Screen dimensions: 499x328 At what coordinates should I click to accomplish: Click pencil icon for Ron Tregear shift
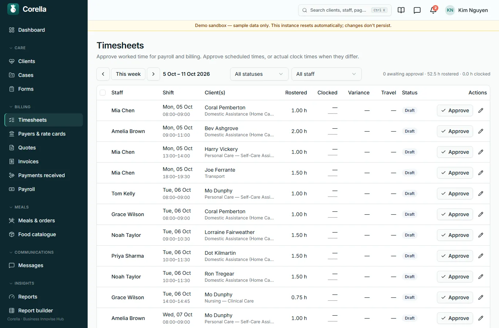pos(481,277)
